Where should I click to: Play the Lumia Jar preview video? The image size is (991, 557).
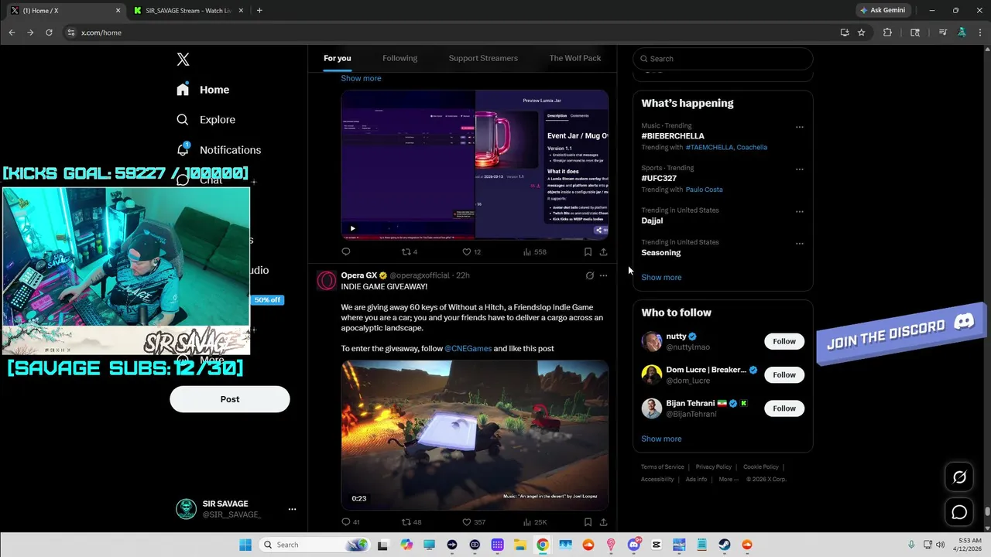pyautogui.click(x=352, y=228)
